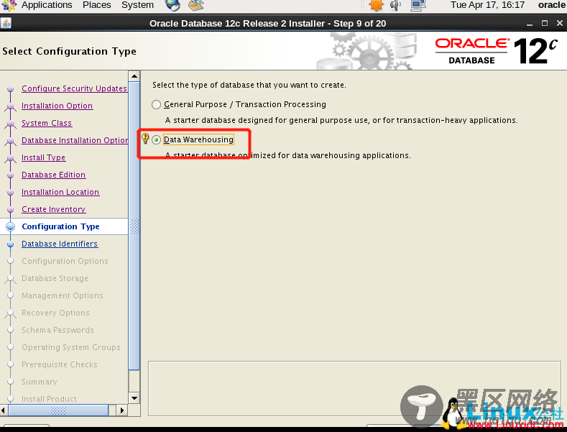
Task: Open the mail/notes panel launcher icon
Action: 196,5
